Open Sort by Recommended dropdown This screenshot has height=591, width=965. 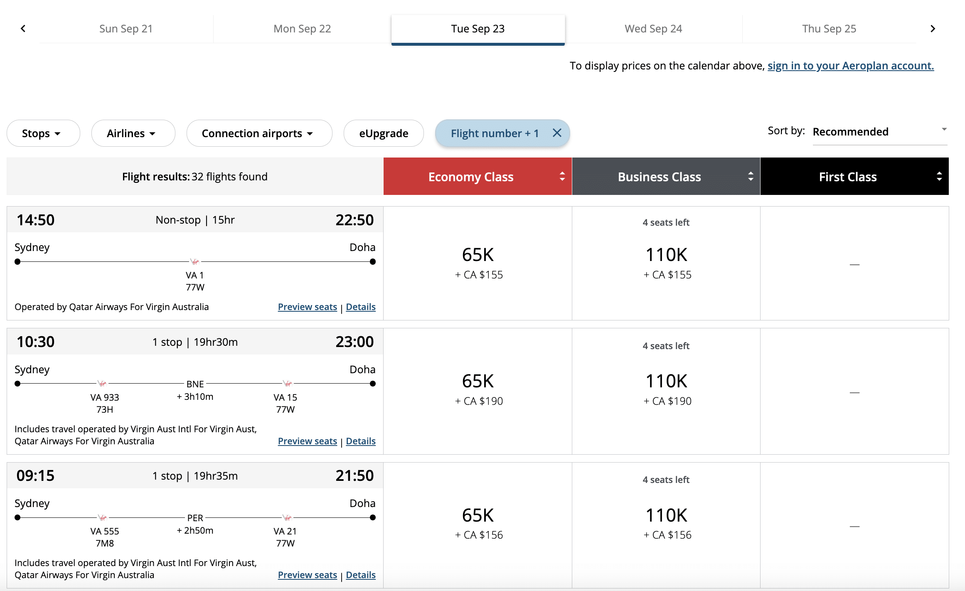[x=879, y=132]
